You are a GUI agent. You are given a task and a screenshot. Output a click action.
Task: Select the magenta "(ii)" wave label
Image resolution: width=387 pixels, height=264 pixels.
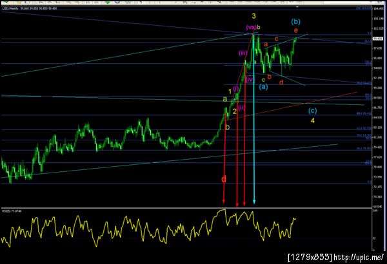242,108
